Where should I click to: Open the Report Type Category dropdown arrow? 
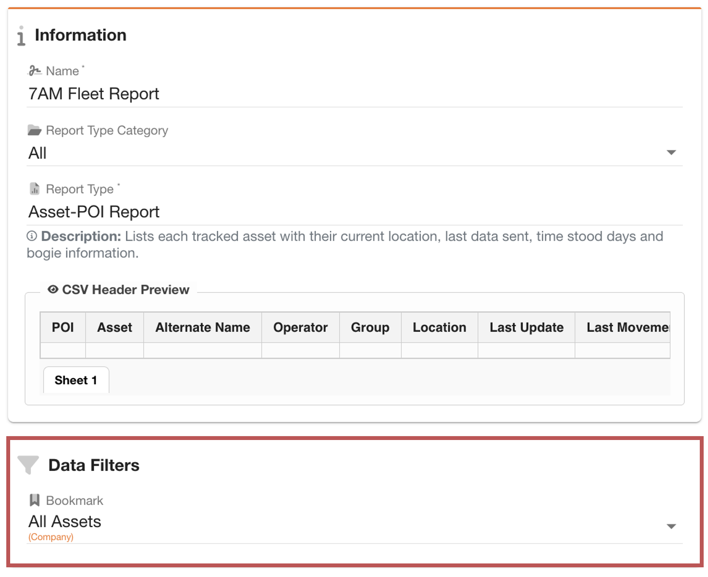671,152
